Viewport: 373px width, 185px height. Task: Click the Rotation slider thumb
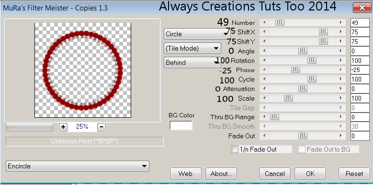[312, 61]
